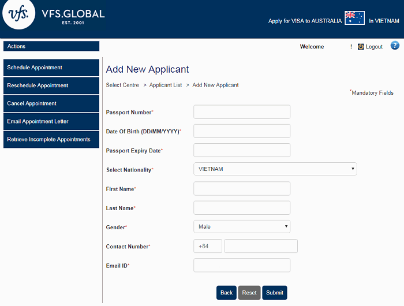Open the blue help question icon
The height and width of the screenshot is (306, 404).
click(395, 46)
